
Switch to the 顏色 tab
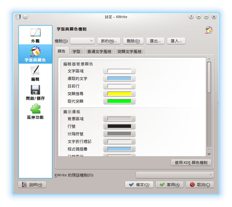point(62,51)
